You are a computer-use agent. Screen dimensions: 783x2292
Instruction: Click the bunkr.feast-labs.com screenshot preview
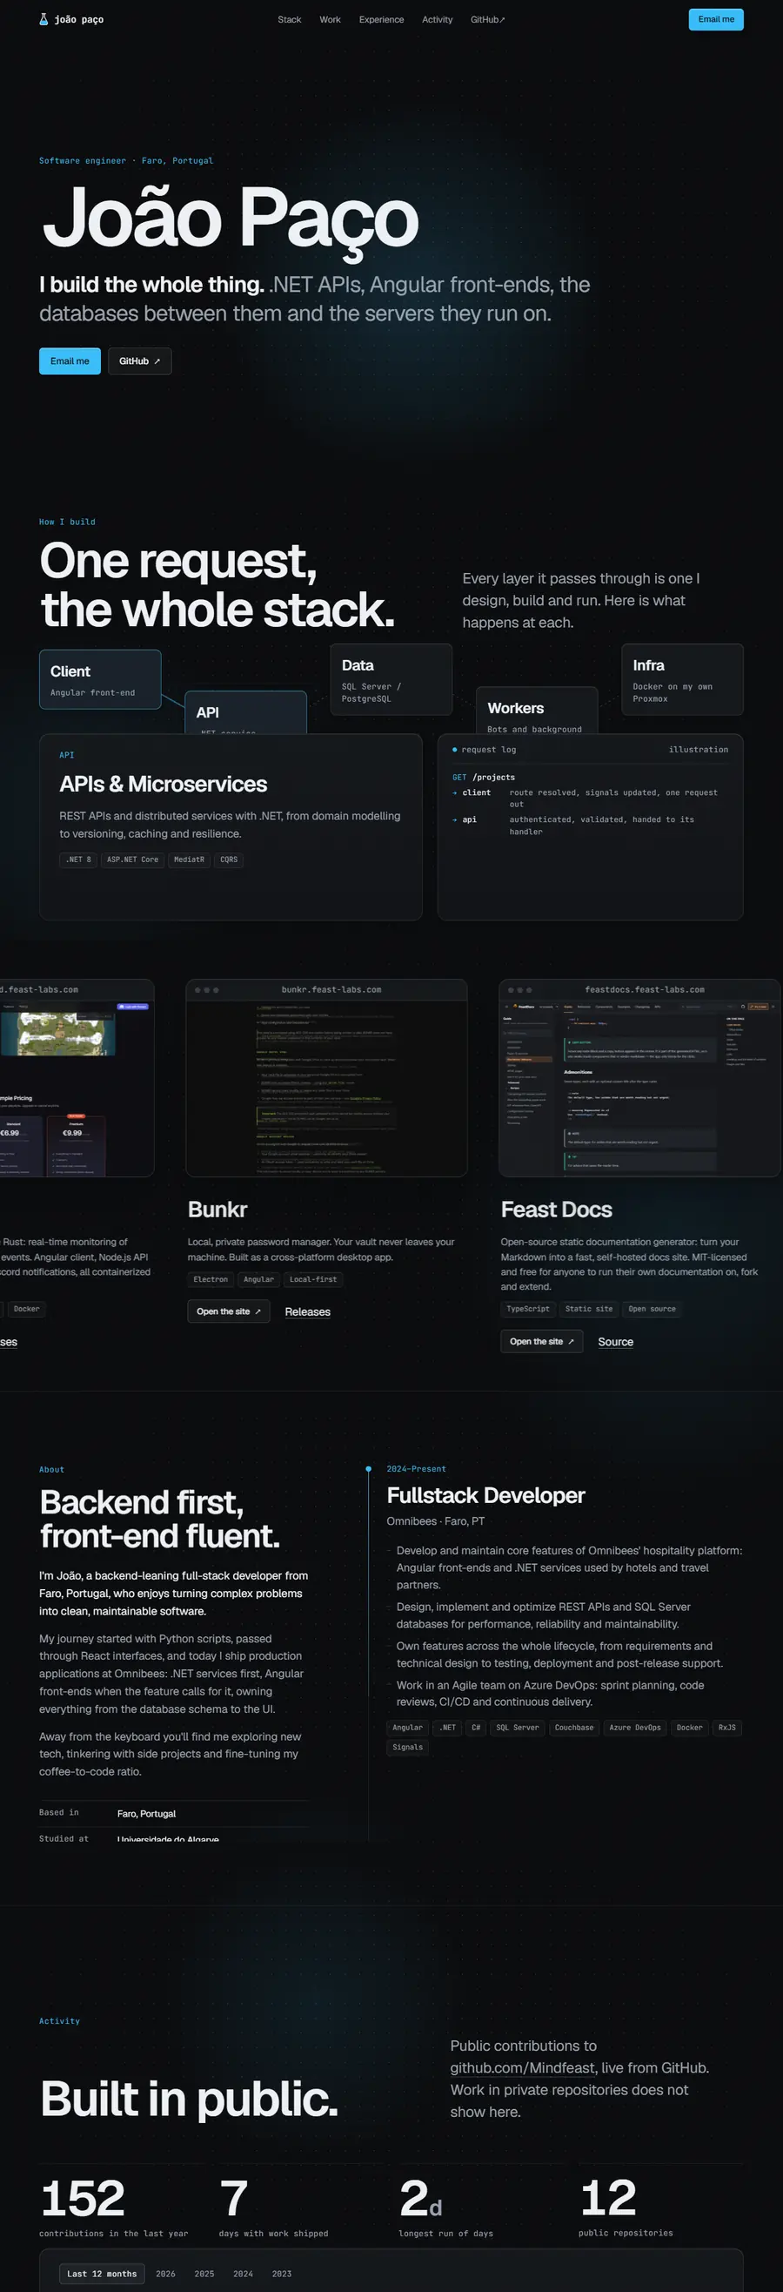(x=326, y=1077)
